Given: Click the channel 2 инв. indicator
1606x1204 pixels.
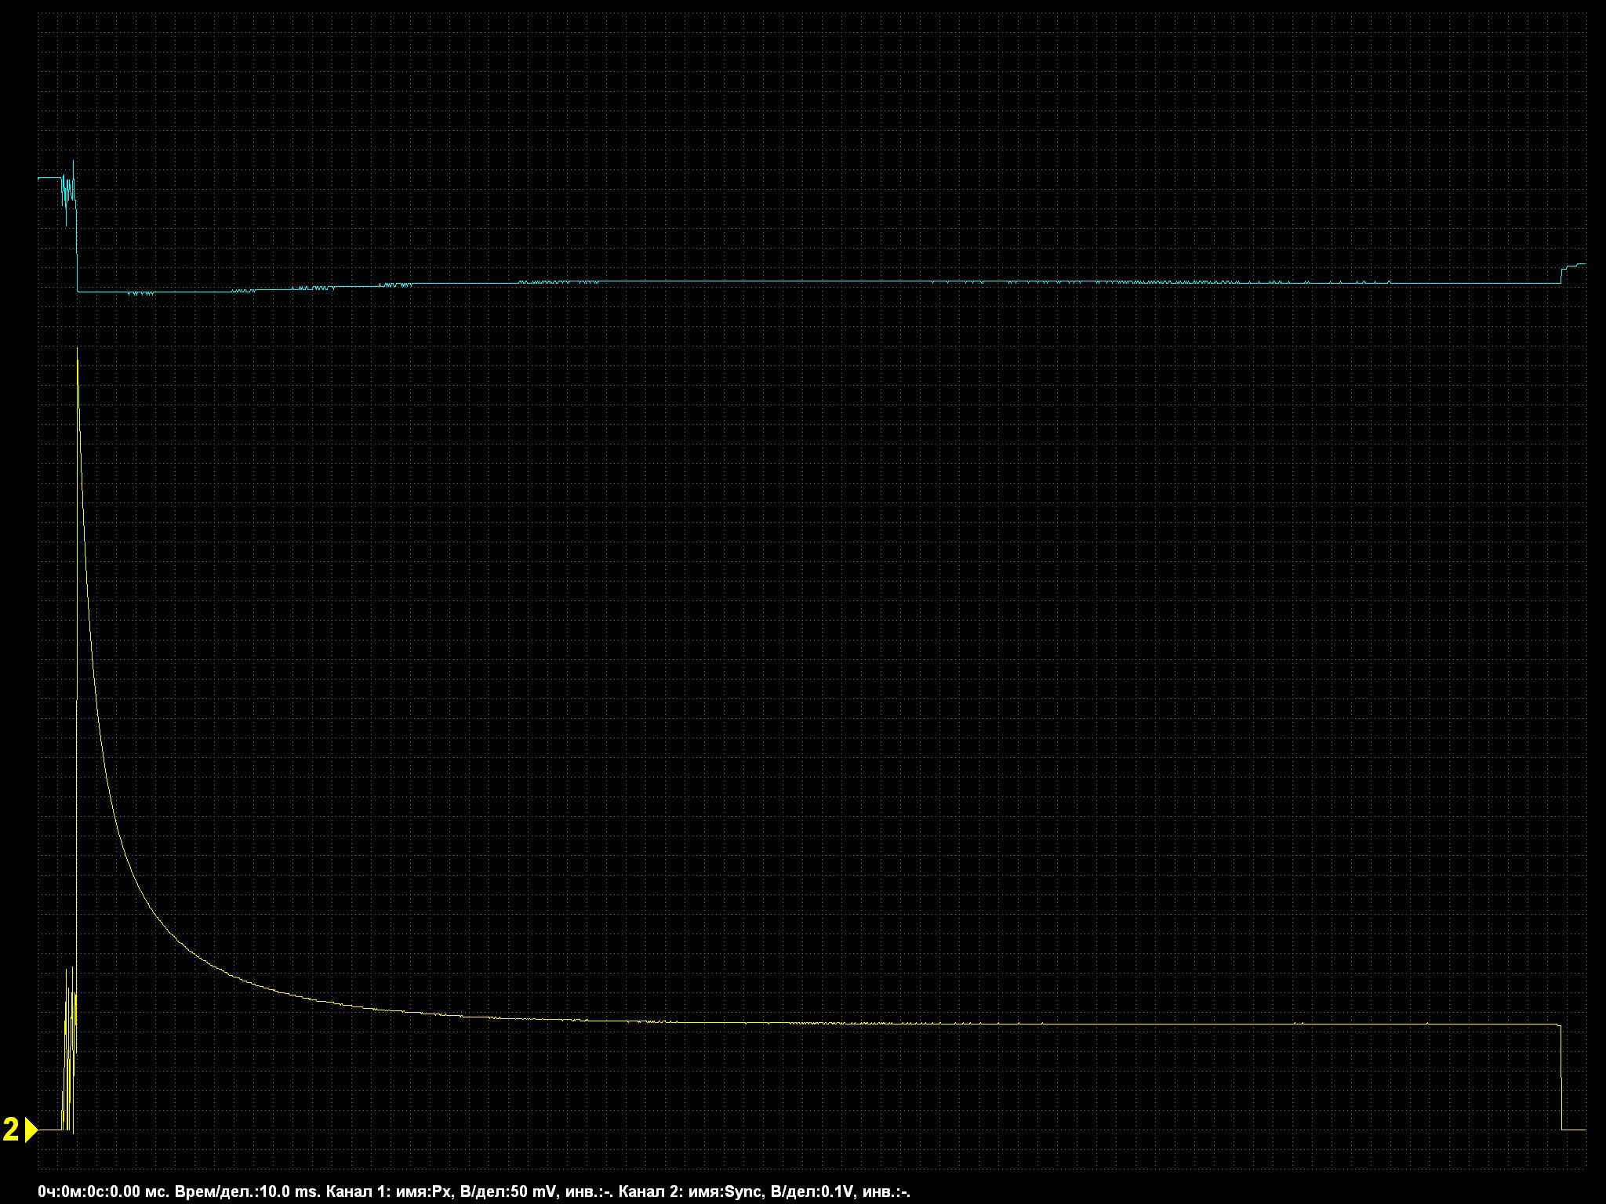Looking at the screenshot, I should pyautogui.click(x=886, y=1192).
